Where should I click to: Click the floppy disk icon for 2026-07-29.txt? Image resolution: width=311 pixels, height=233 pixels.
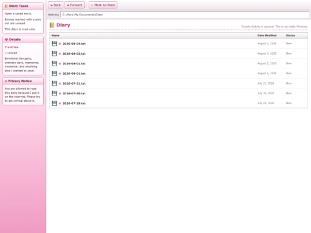tap(54, 103)
